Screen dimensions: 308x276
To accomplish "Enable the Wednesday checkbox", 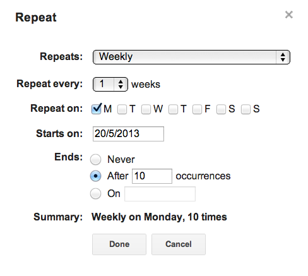I will [146, 109].
